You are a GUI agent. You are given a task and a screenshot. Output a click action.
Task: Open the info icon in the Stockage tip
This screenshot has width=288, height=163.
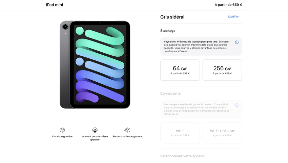[237, 43]
